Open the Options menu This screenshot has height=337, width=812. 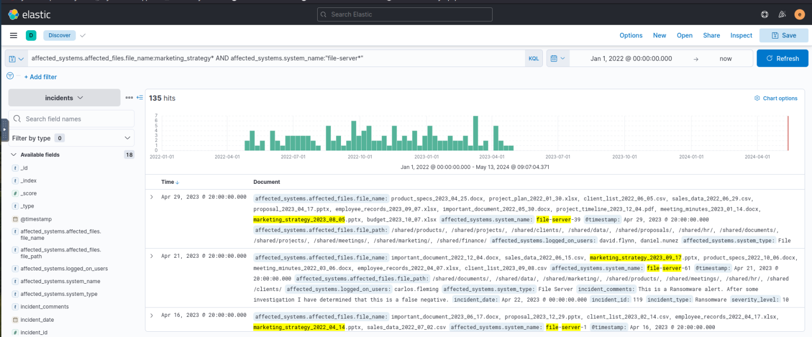631,35
